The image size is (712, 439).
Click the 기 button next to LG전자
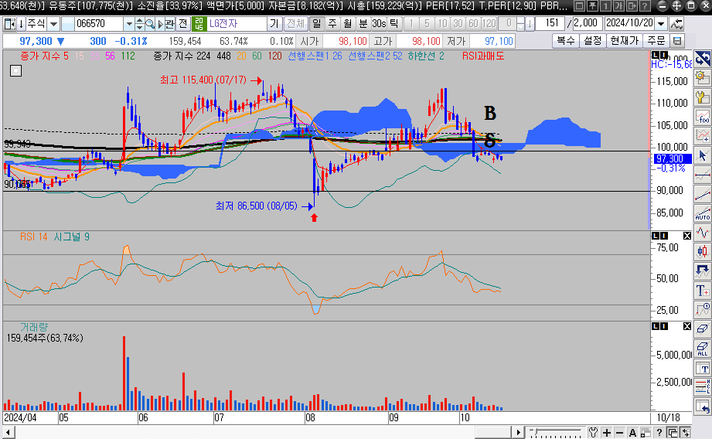click(274, 24)
